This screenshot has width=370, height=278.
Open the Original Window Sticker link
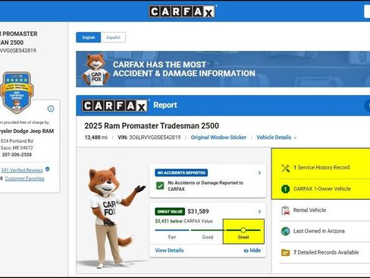tap(218, 137)
